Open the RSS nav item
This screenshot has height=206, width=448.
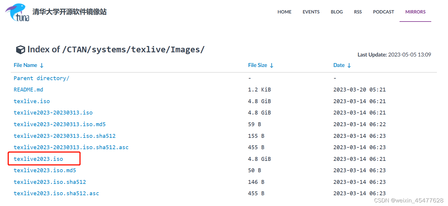pyautogui.click(x=358, y=12)
